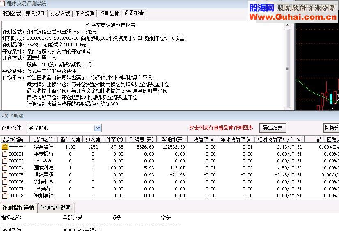The height and width of the screenshot is (231, 339).
Task: Click the app icon in the title bar
Action: pyautogui.click(x=2, y=3)
